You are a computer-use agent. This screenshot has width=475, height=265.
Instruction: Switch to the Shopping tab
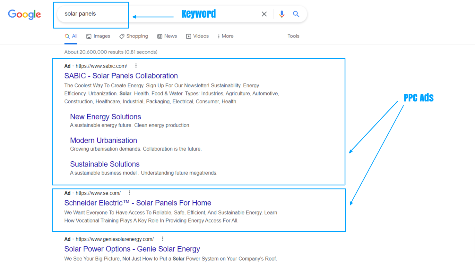pos(134,36)
